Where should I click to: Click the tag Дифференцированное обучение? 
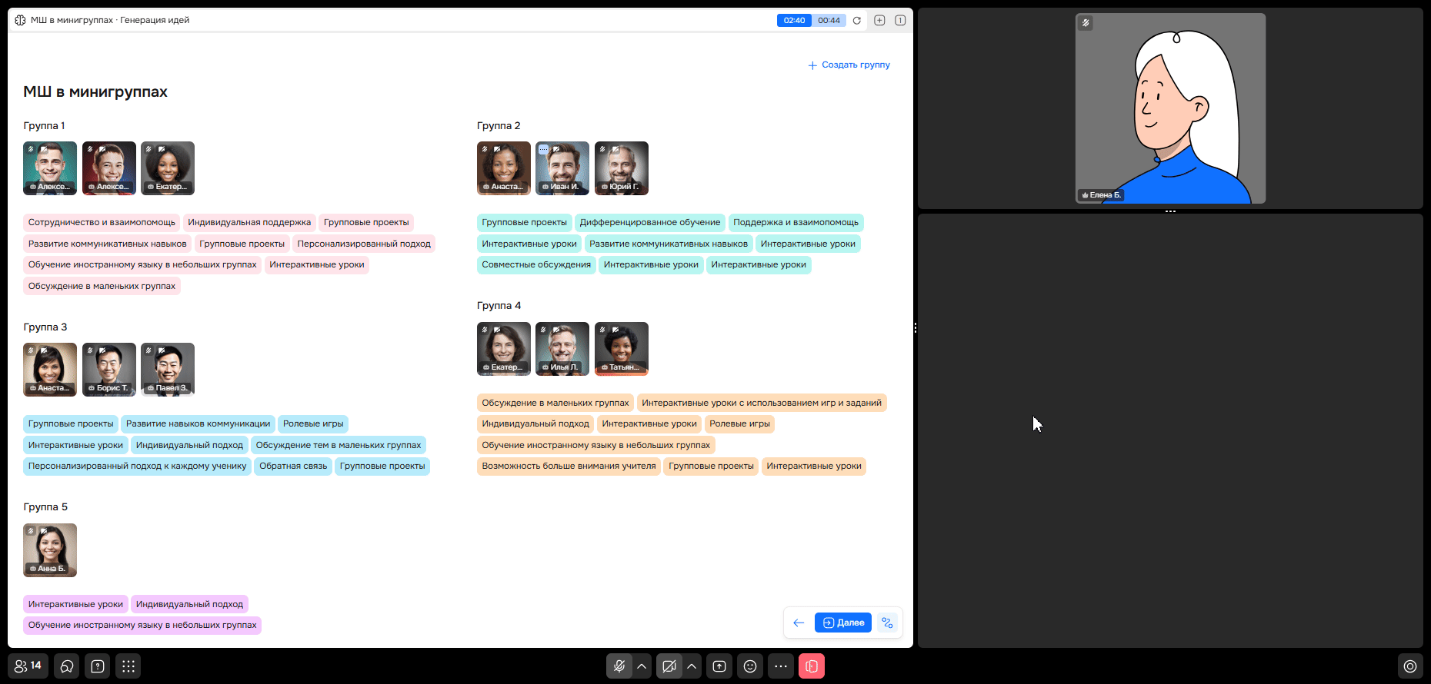point(650,223)
